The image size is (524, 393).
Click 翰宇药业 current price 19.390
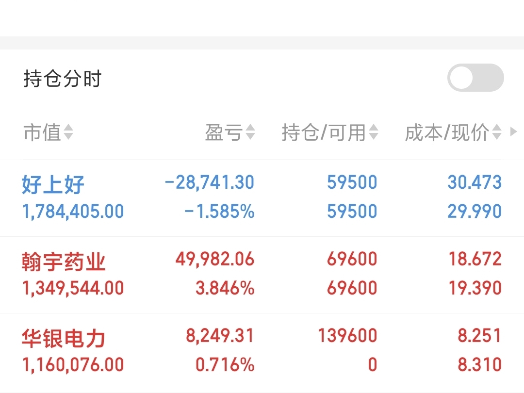pos(475,288)
